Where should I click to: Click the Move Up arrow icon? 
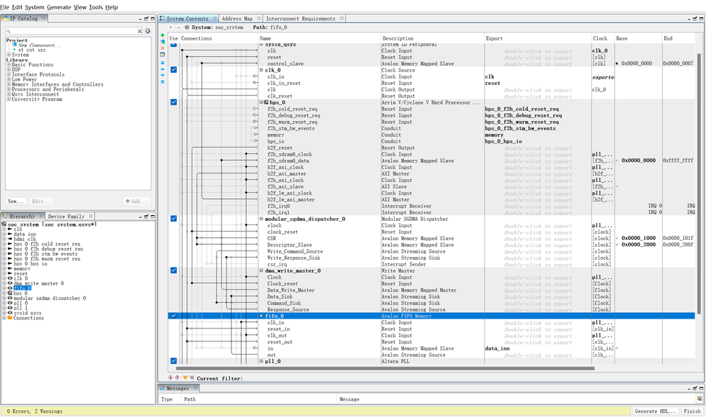(x=163, y=69)
